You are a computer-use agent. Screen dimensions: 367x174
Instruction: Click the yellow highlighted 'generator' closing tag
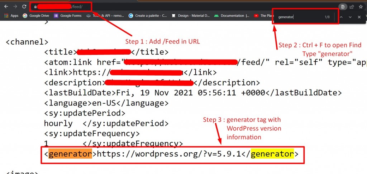pyautogui.click(x=272, y=154)
